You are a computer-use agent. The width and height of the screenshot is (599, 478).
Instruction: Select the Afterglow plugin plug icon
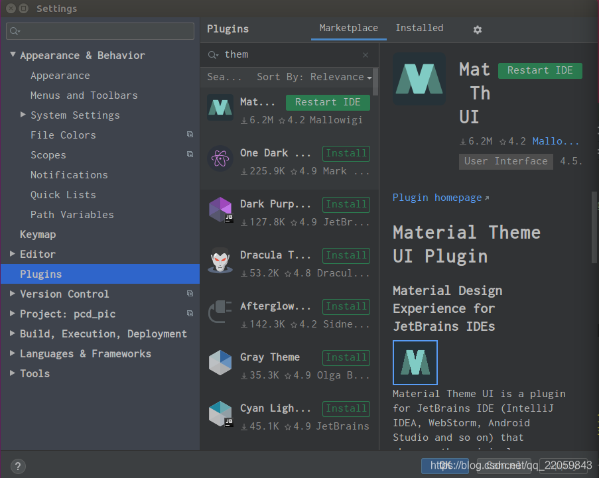220,312
